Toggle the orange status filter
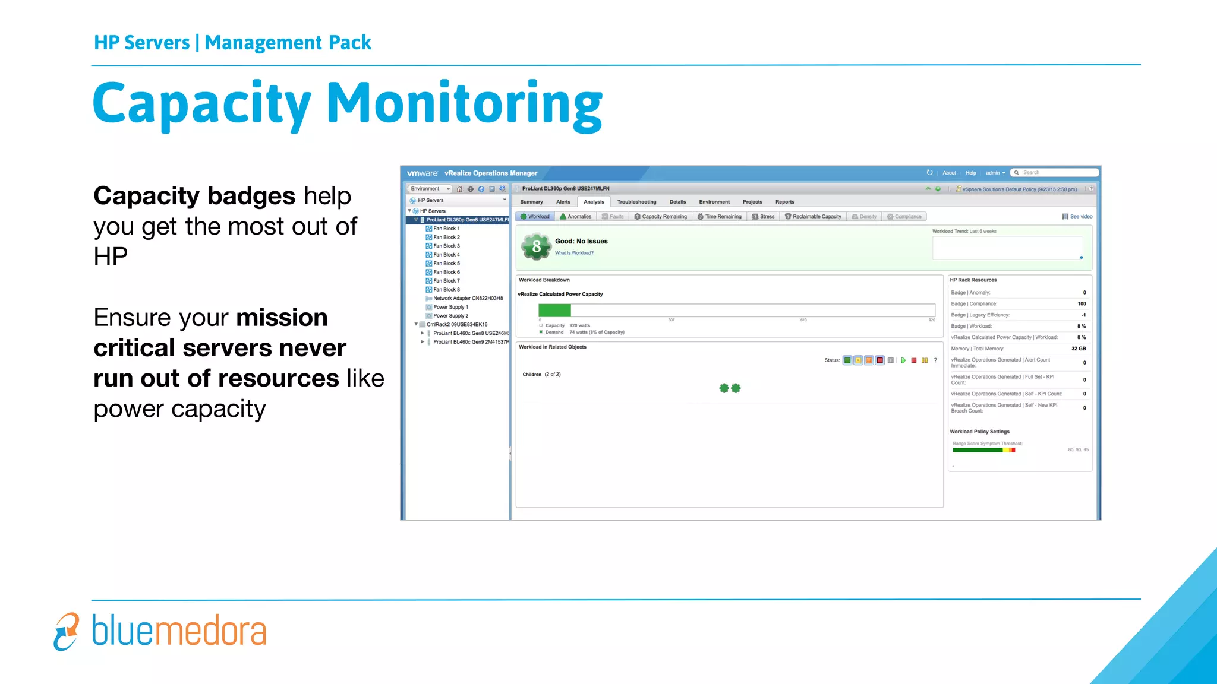Screen dimensions: 1217x684 869,360
